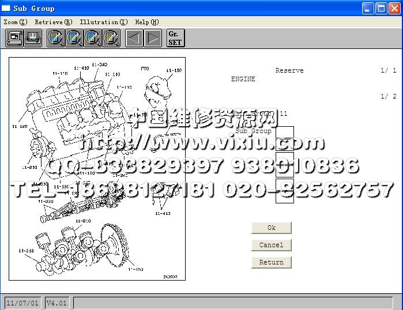This screenshot has width=403, height=310.
Task: Open the Zoom menu
Action: coord(15,22)
